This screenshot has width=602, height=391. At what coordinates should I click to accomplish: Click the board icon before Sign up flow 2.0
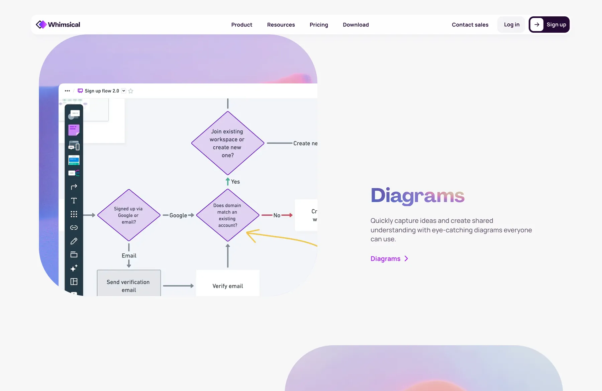click(x=80, y=91)
